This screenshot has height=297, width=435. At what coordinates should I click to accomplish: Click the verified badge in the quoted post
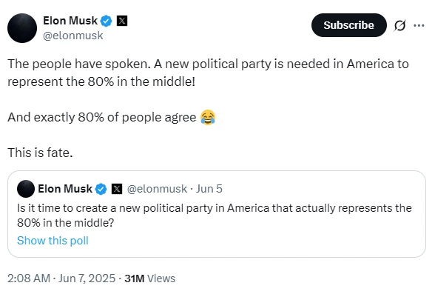coord(101,189)
